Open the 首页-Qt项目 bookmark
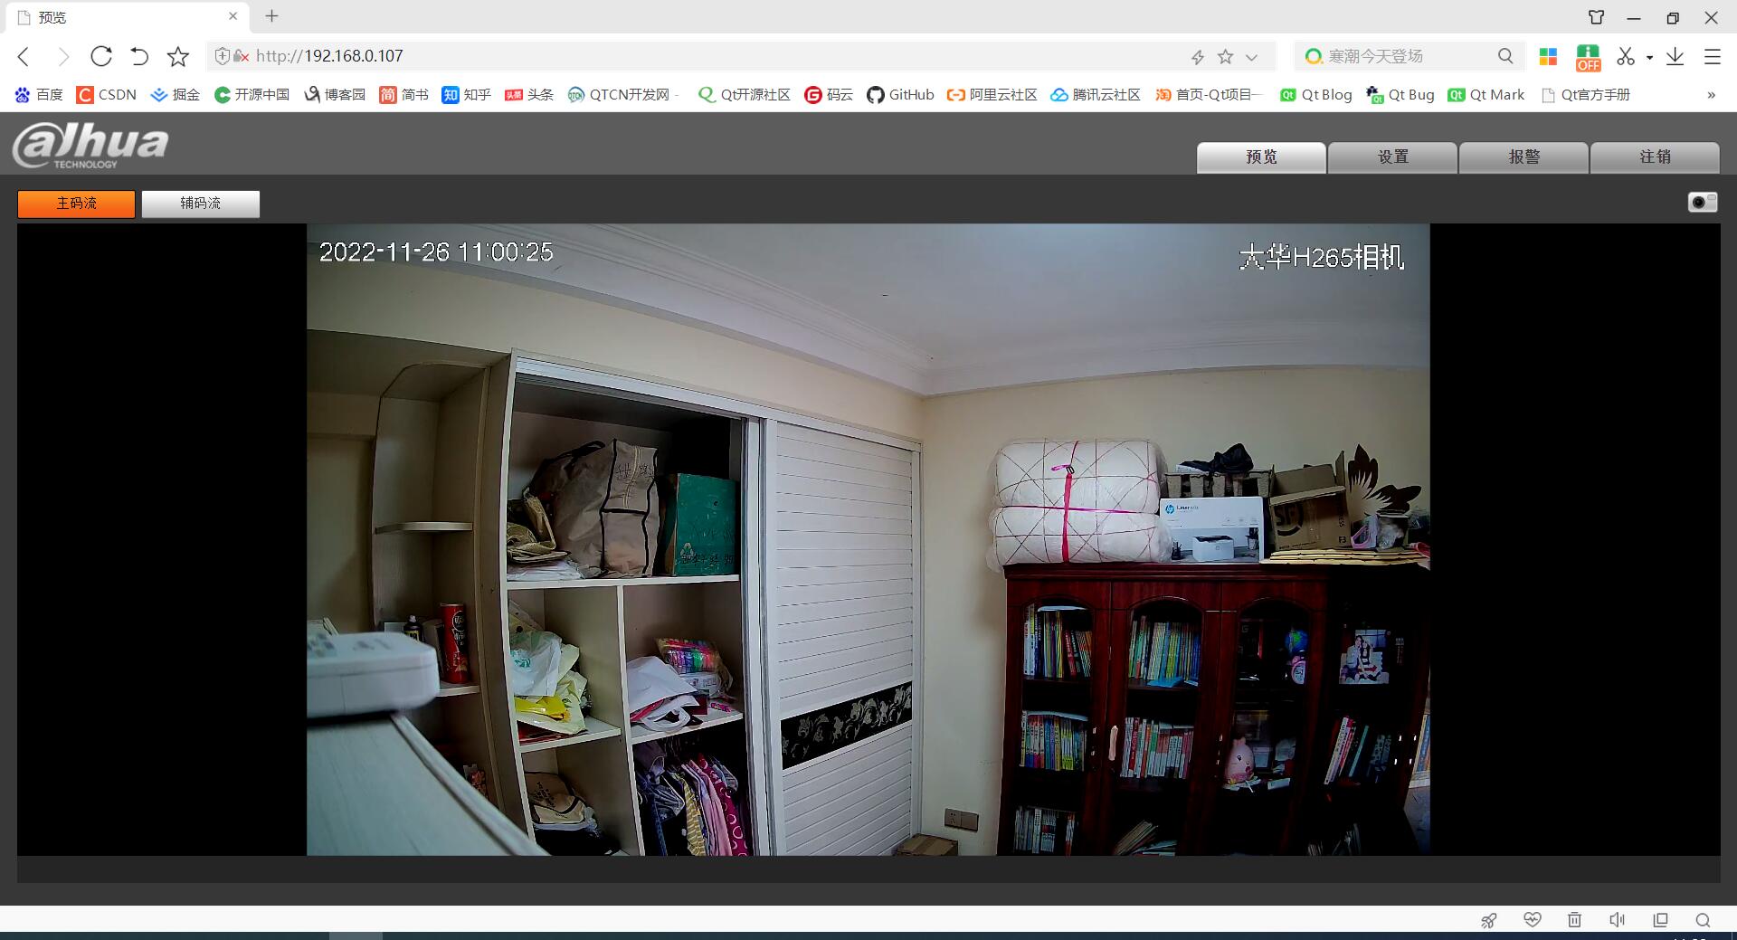This screenshot has width=1737, height=940. (x=1210, y=94)
